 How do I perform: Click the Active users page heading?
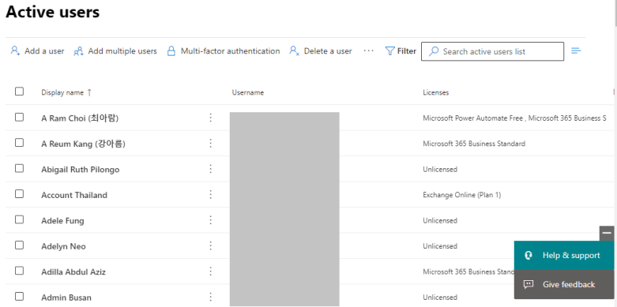(x=52, y=12)
